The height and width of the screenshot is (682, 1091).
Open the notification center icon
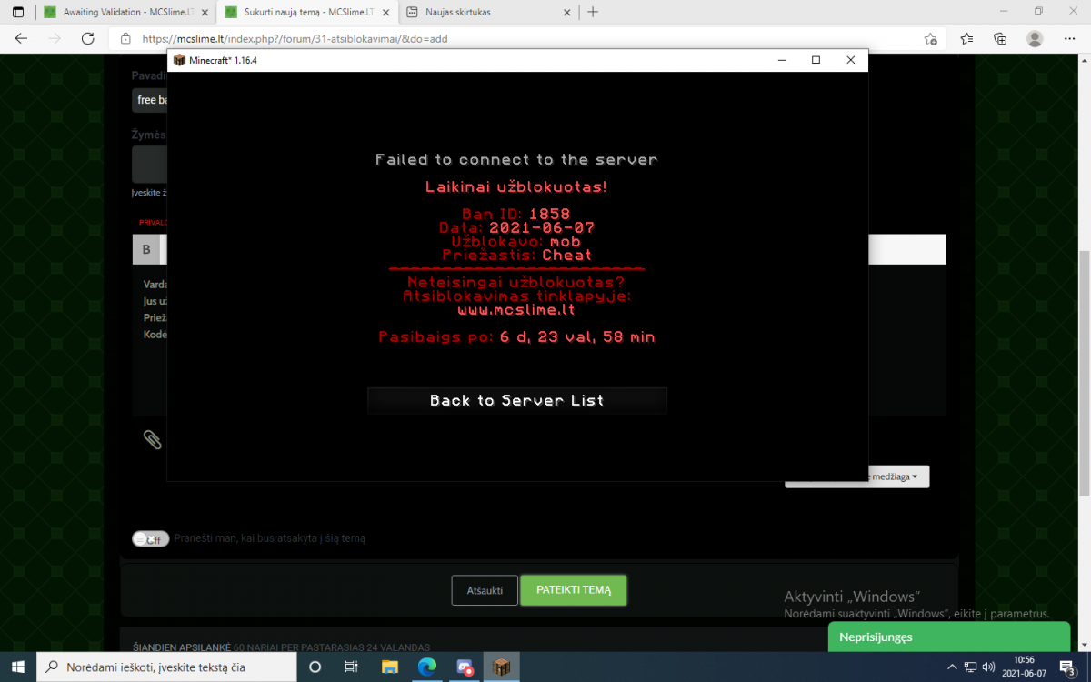(x=1068, y=667)
